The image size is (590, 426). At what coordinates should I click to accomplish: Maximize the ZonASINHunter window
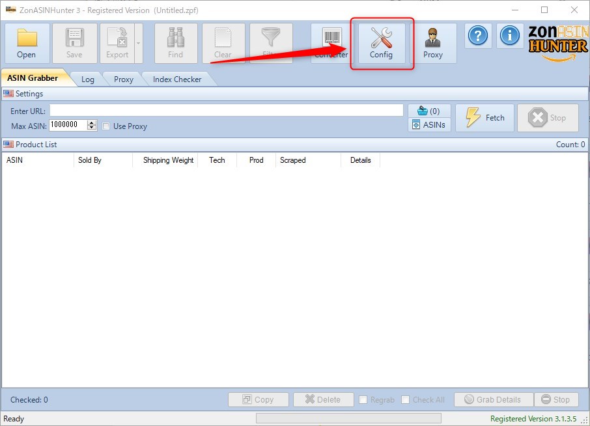pyautogui.click(x=544, y=10)
